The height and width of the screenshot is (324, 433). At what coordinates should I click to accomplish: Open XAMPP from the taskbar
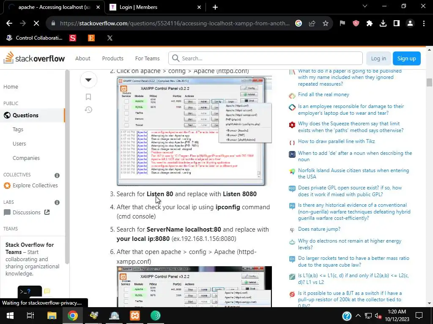[135, 316]
